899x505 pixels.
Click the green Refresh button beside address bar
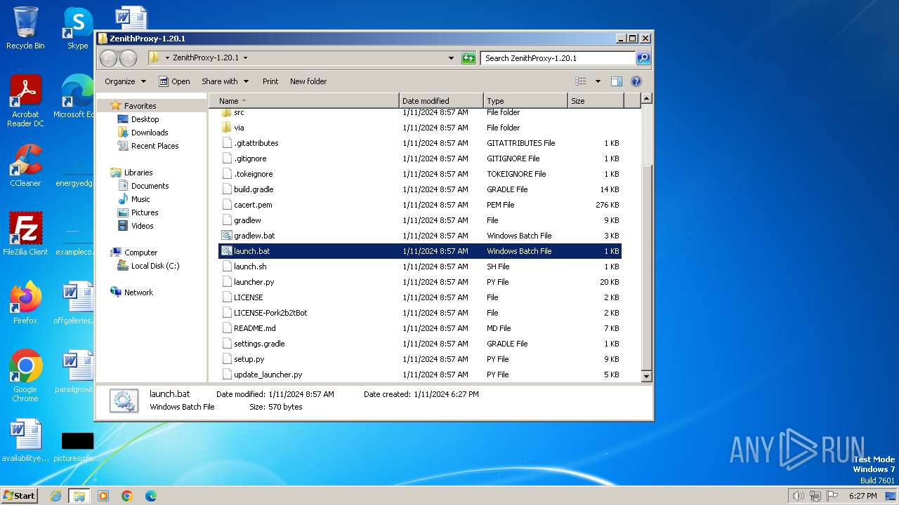tap(468, 58)
